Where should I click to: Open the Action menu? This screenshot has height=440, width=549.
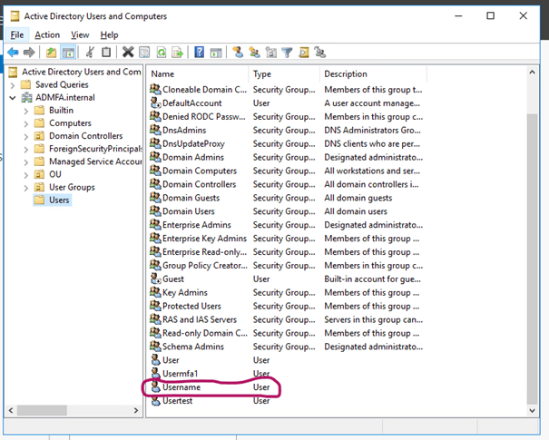pos(47,34)
